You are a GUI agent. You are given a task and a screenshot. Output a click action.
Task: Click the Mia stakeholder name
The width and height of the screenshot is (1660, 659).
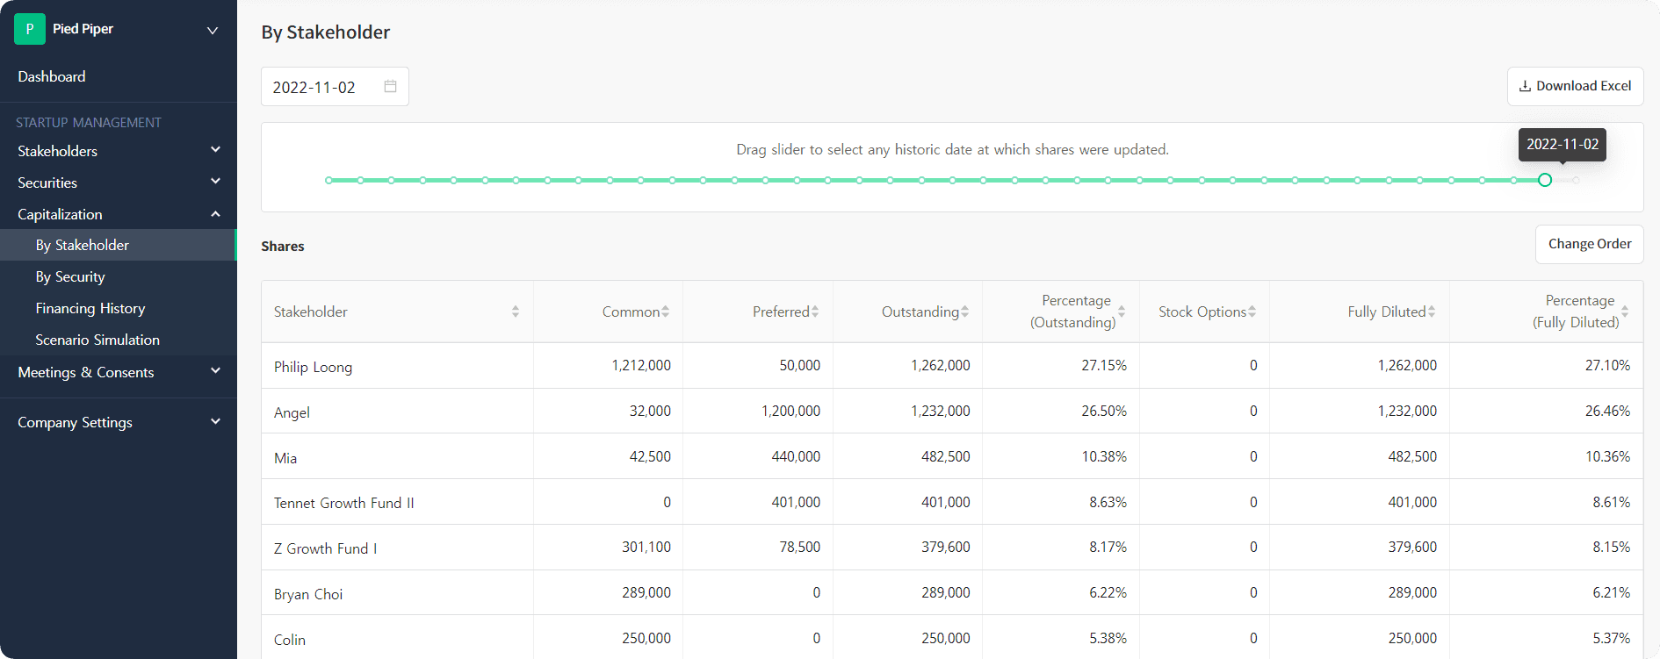coord(285,458)
